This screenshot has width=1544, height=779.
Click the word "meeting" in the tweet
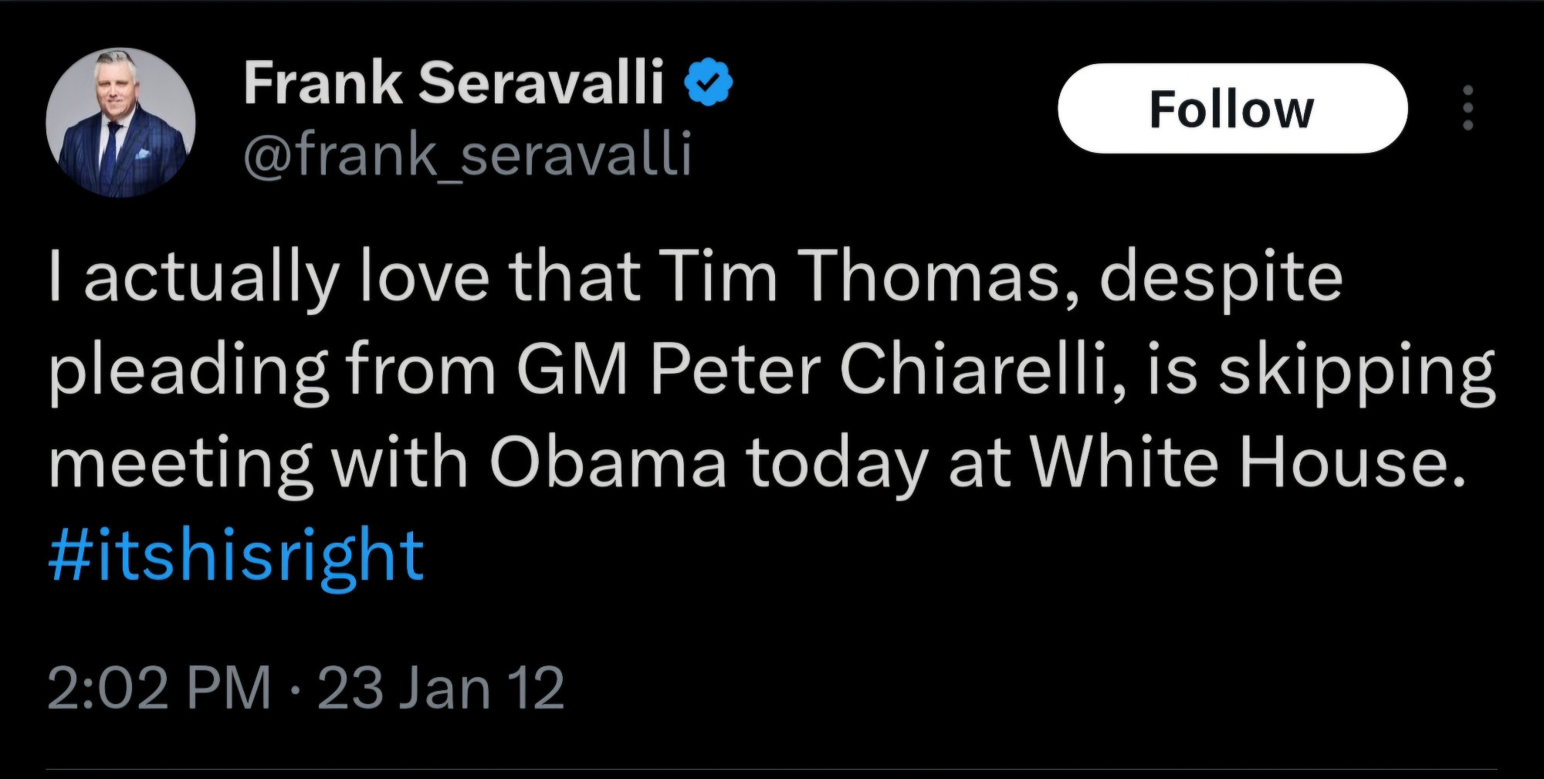click(181, 465)
